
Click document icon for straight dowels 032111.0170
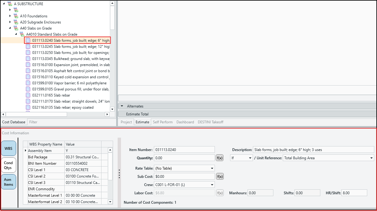pyautogui.click(x=28, y=101)
